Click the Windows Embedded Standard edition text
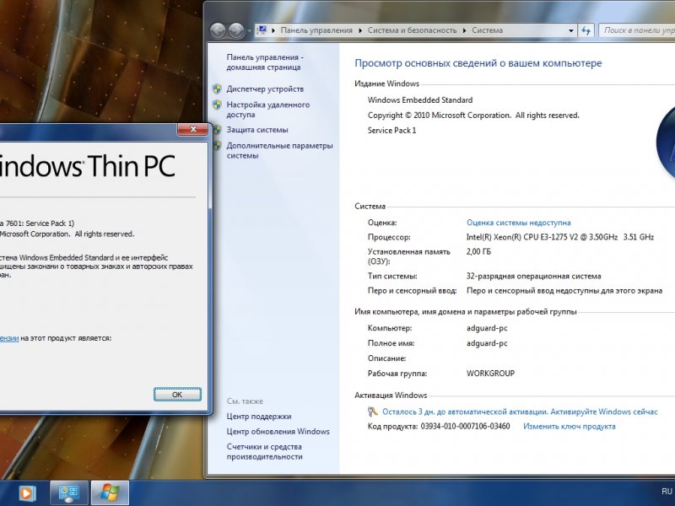 click(420, 100)
